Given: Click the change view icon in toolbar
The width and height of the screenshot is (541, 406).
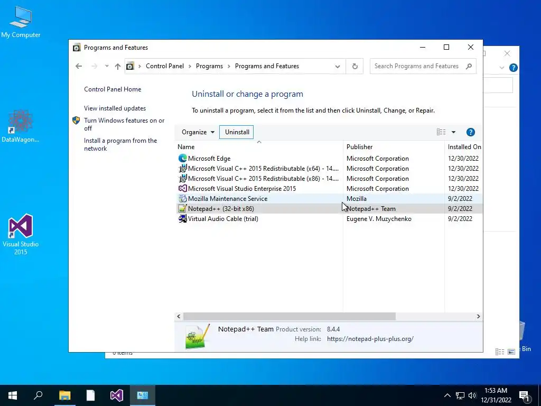Looking at the screenshot, I should 441,132.
